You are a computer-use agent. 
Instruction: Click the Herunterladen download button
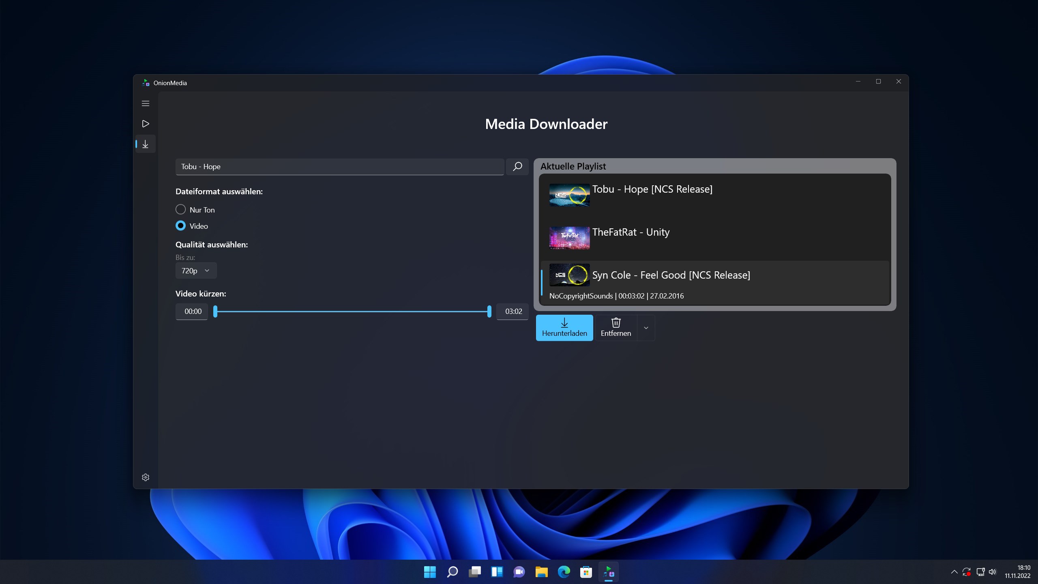[564, 328]
